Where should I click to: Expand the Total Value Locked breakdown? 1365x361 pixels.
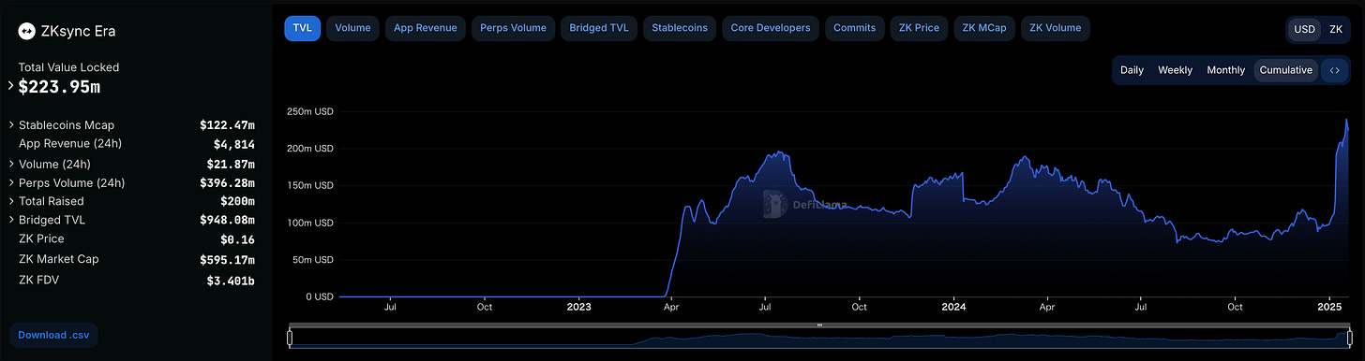[x=11, y=86]
